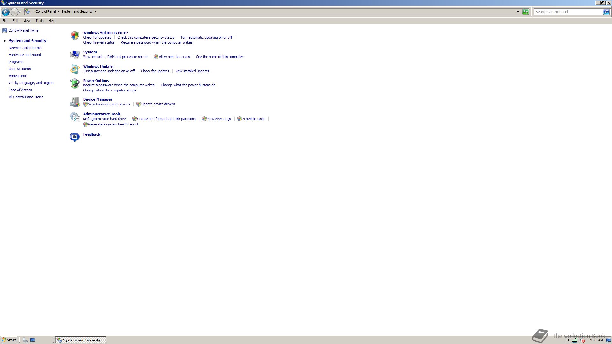Click Change when the computer sleeps
This screenshot has width=612, height=344.
coord(109,90)
